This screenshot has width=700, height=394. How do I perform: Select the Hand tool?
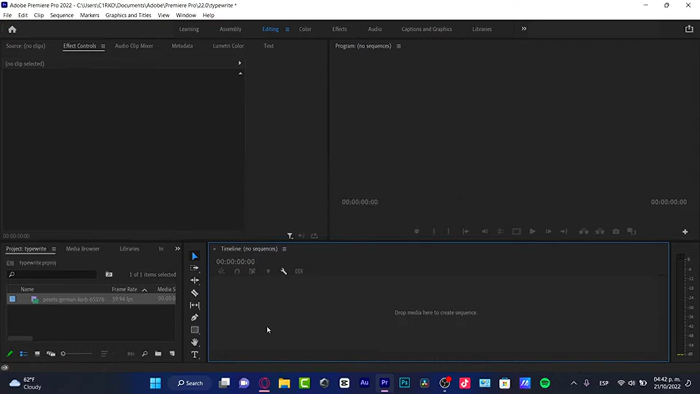point(195,342)
